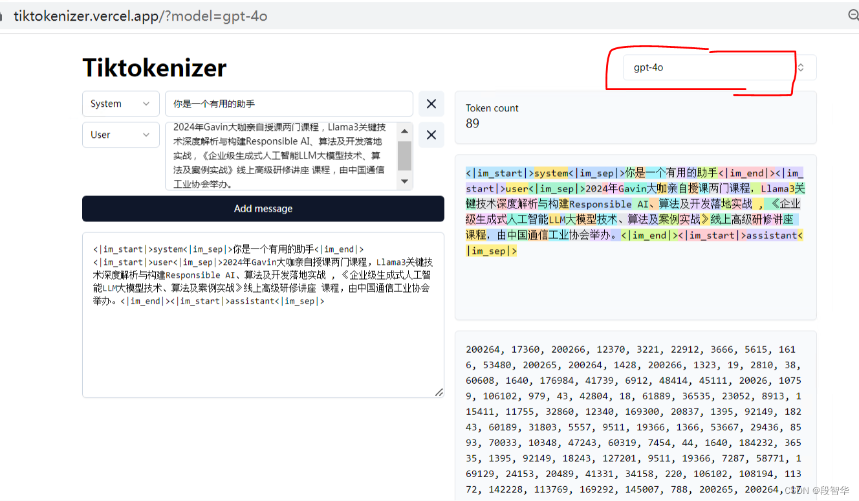Screen dimensions: 859x501
Task: Open the User role dropdown
Action: (x=120, y=135)
